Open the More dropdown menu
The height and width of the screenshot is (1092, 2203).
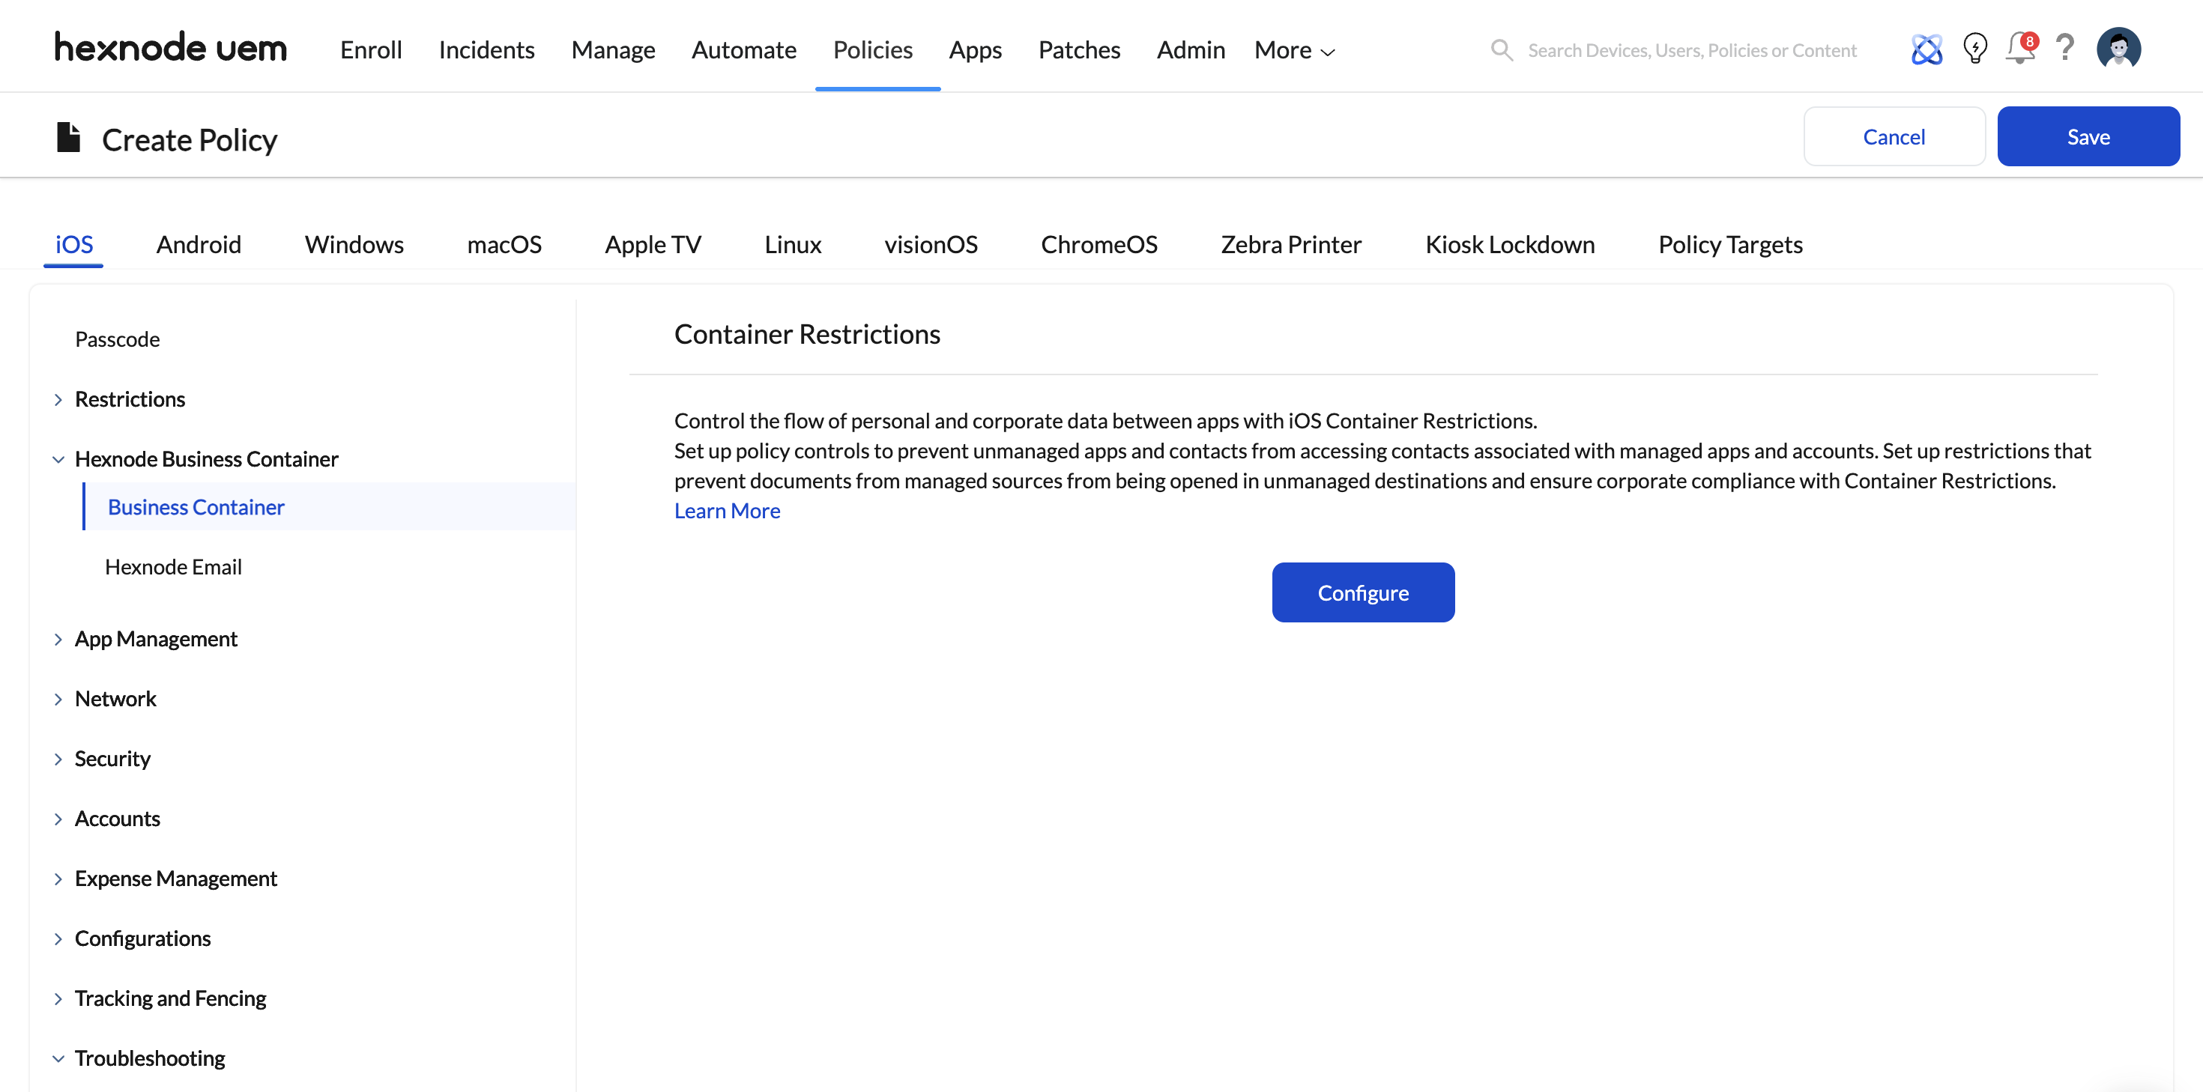click(x=1294, y=50)
